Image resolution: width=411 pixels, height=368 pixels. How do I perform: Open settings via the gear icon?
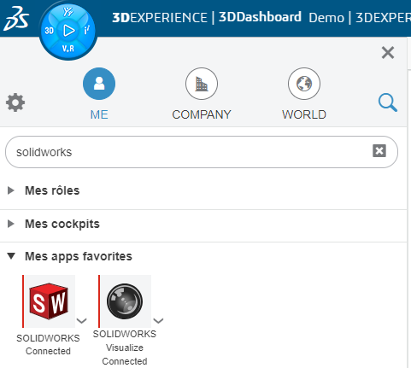(x=15, y=102)
